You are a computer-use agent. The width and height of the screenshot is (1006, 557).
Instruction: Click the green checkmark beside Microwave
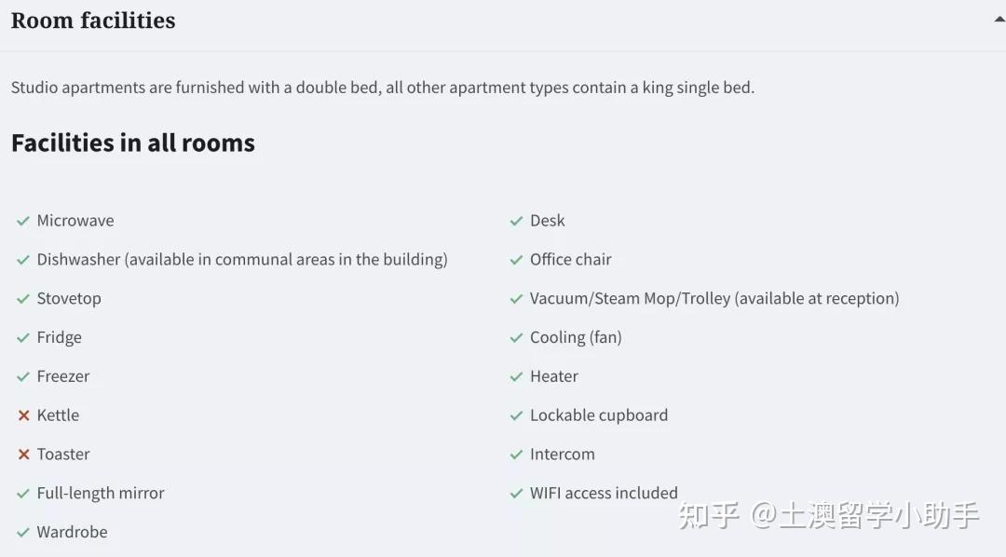pos(23,221)
